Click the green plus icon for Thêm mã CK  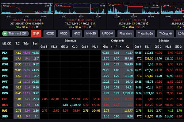tap(5, 34)
